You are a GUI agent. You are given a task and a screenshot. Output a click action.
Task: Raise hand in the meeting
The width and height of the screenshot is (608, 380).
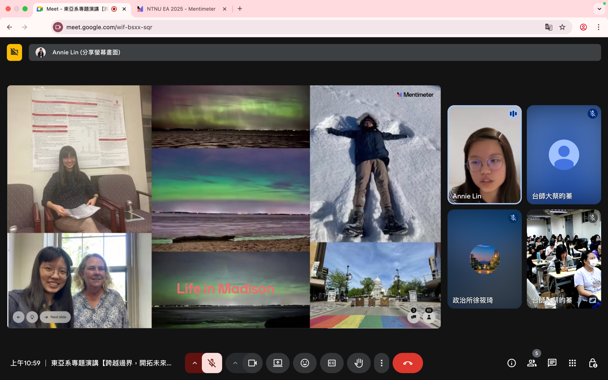click(x=359, y=363)
